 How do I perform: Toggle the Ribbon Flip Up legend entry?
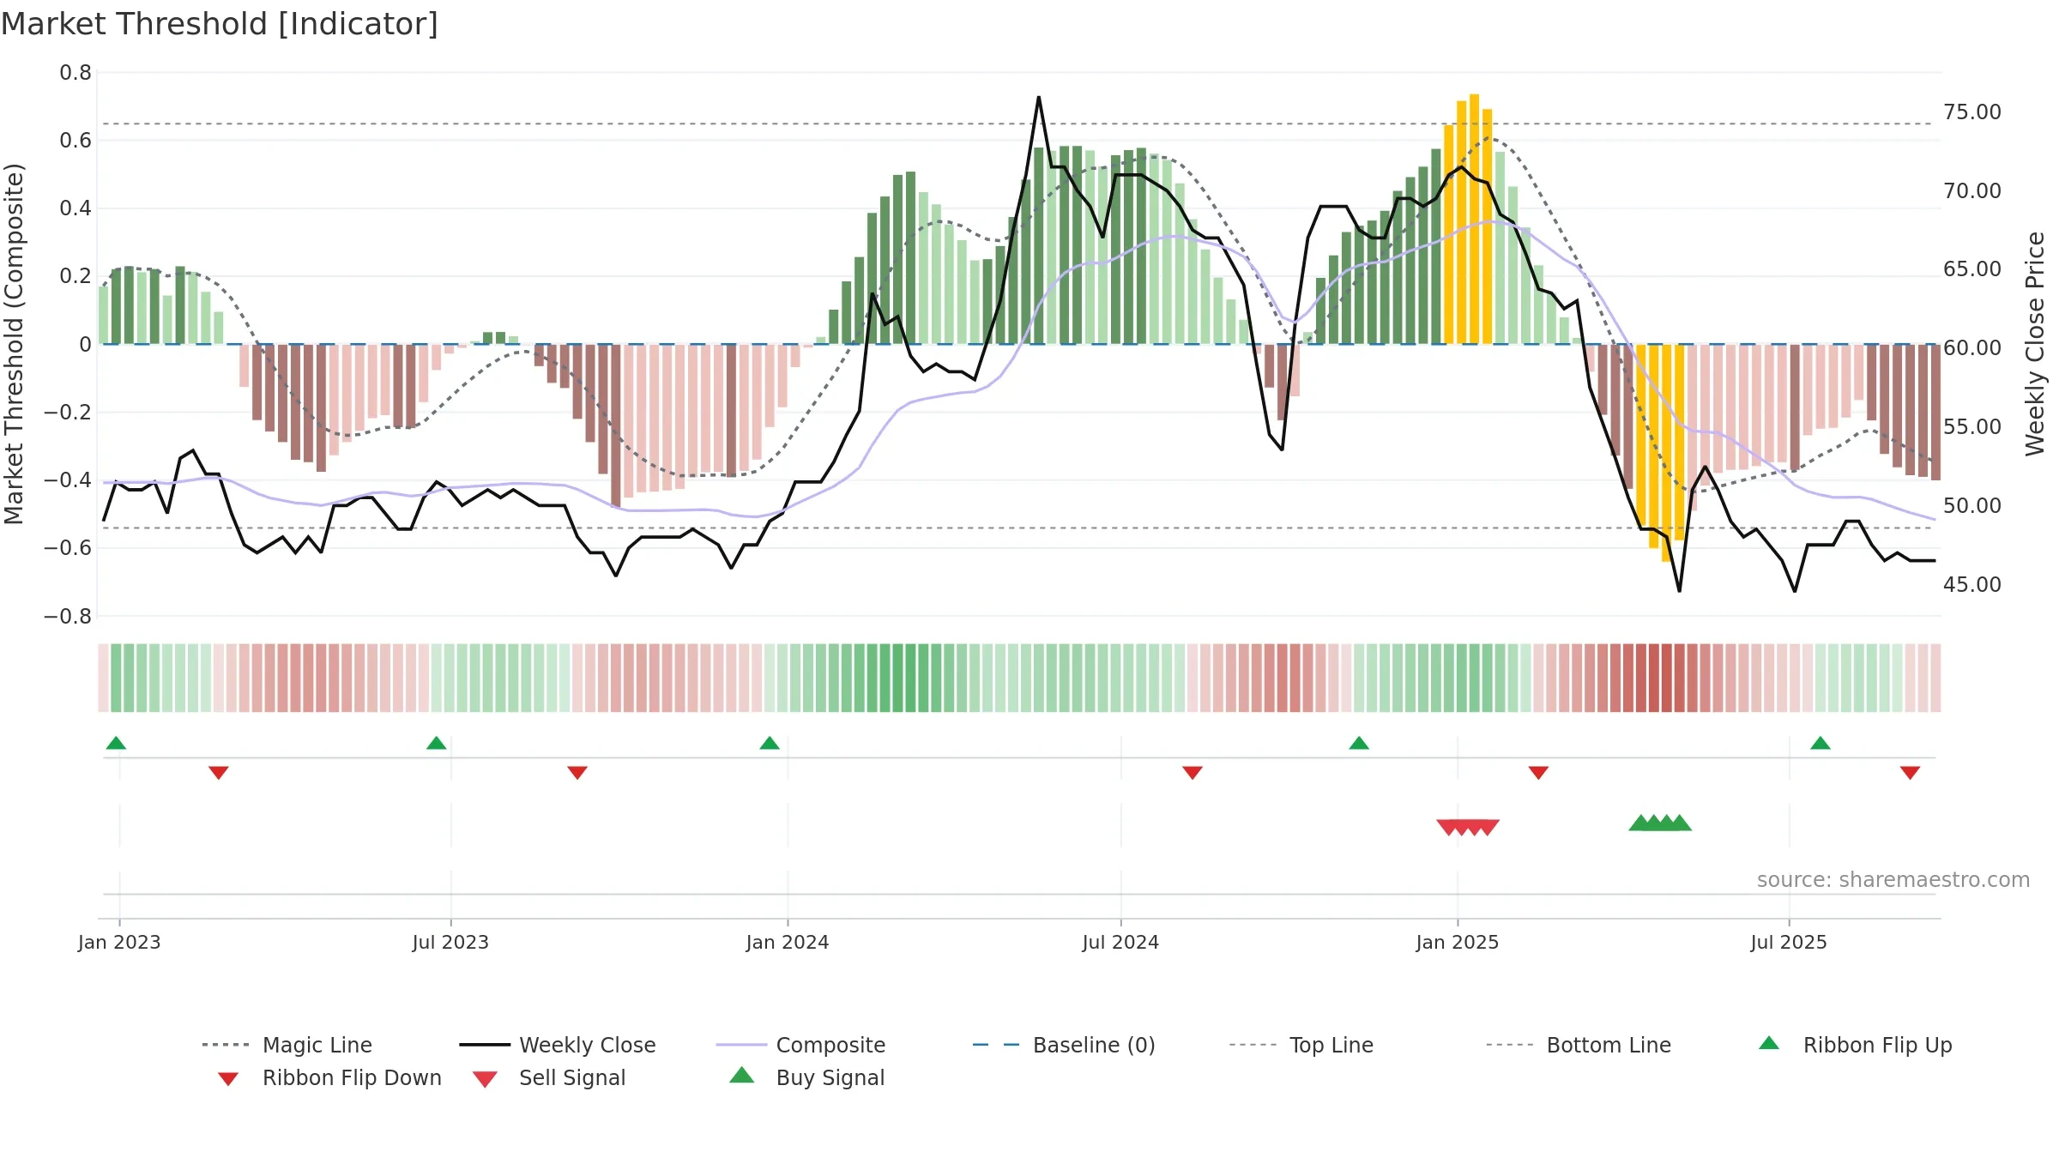pos(1855,1045)
